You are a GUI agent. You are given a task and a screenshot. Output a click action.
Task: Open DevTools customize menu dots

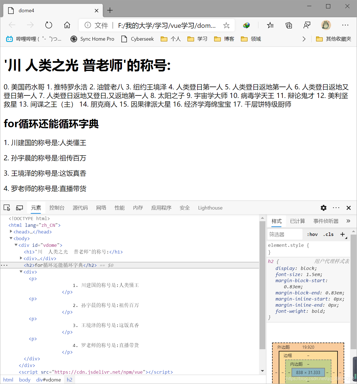(336, 208)
